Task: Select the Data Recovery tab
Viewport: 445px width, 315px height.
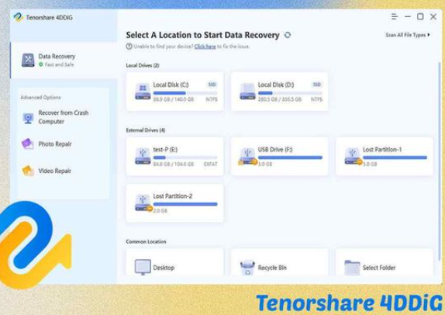Action: click(64, 61)
